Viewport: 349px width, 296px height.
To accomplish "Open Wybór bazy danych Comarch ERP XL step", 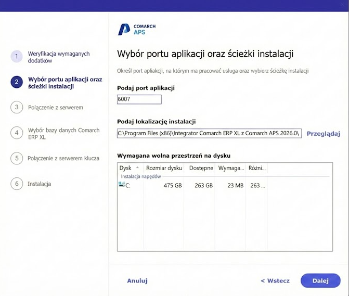I will point(63,134).
